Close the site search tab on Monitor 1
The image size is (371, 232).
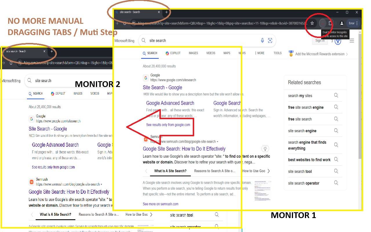click(x=159, y=12)
